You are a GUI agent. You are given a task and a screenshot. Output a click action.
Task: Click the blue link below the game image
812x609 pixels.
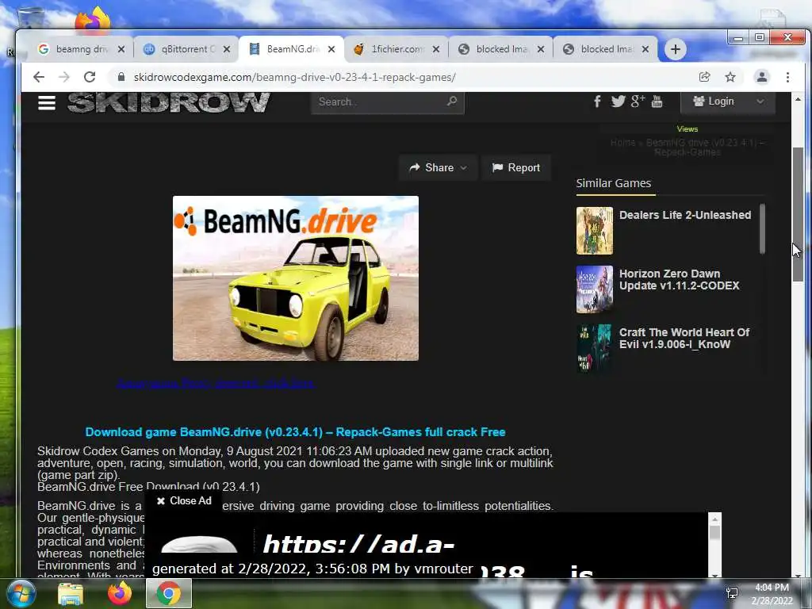(215, 383)
